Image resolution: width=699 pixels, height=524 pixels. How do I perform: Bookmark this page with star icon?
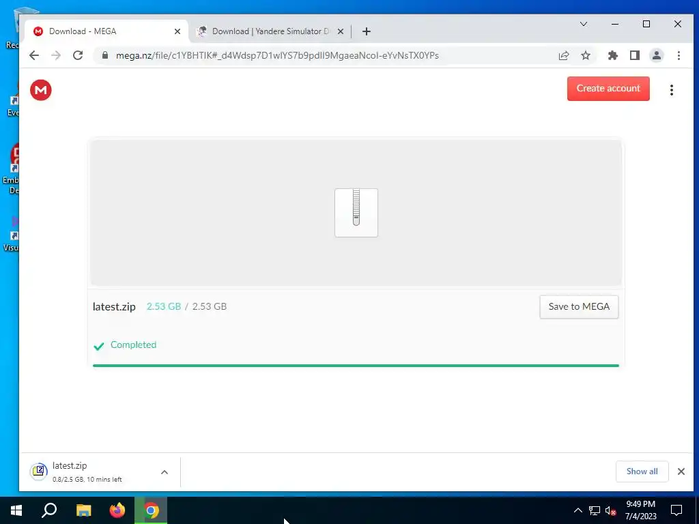(585, 55)
